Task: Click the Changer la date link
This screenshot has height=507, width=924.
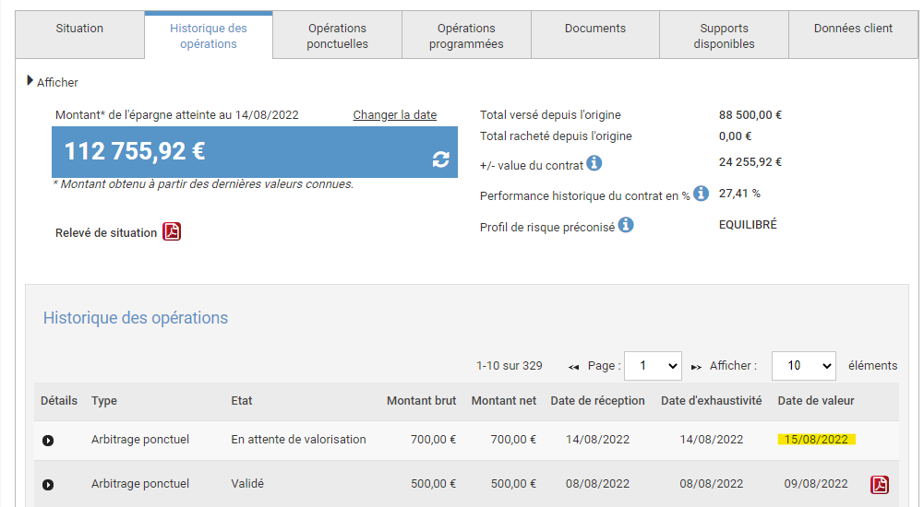Action: click(x=395, y=115)
